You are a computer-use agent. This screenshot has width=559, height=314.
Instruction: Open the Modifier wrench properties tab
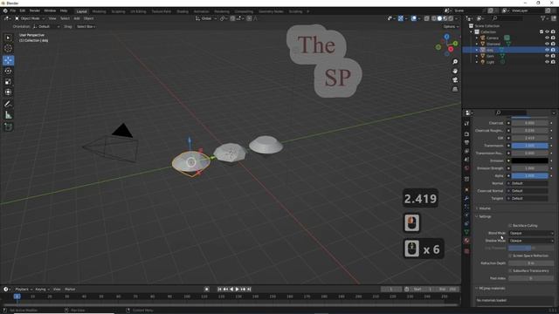pos(466,198)
